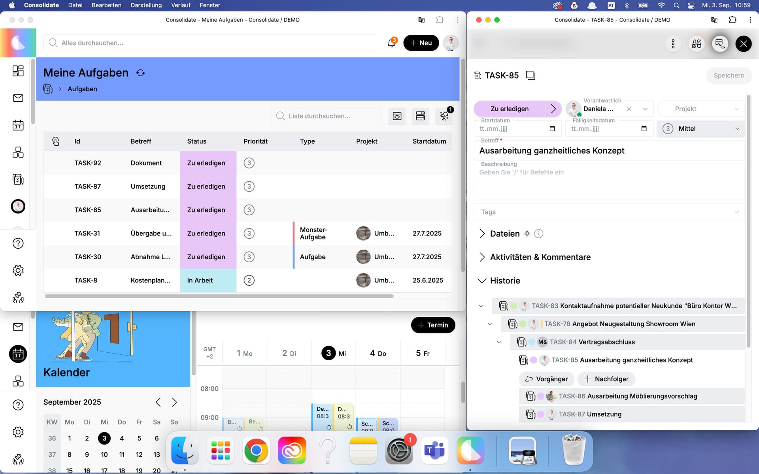Open the calendar icon in top sidebar

[x=18, y=125]
